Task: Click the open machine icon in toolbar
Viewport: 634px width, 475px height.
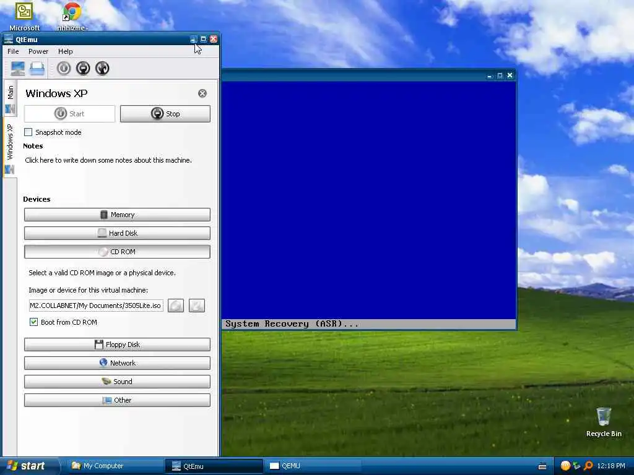Action: (x=37, y=68)
